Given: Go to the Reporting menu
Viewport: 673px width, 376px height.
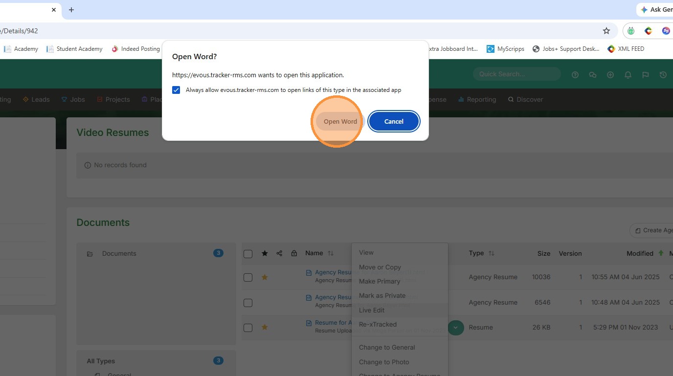Looking at the screenshot, I should 477,99.
